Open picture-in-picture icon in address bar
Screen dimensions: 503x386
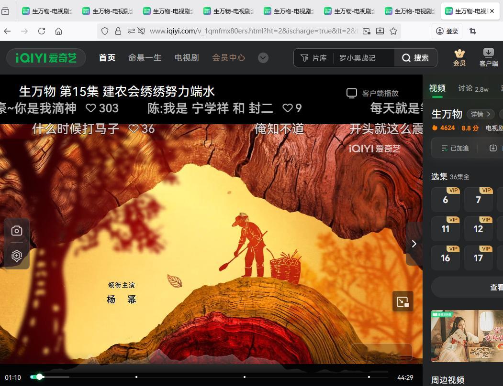366,31
